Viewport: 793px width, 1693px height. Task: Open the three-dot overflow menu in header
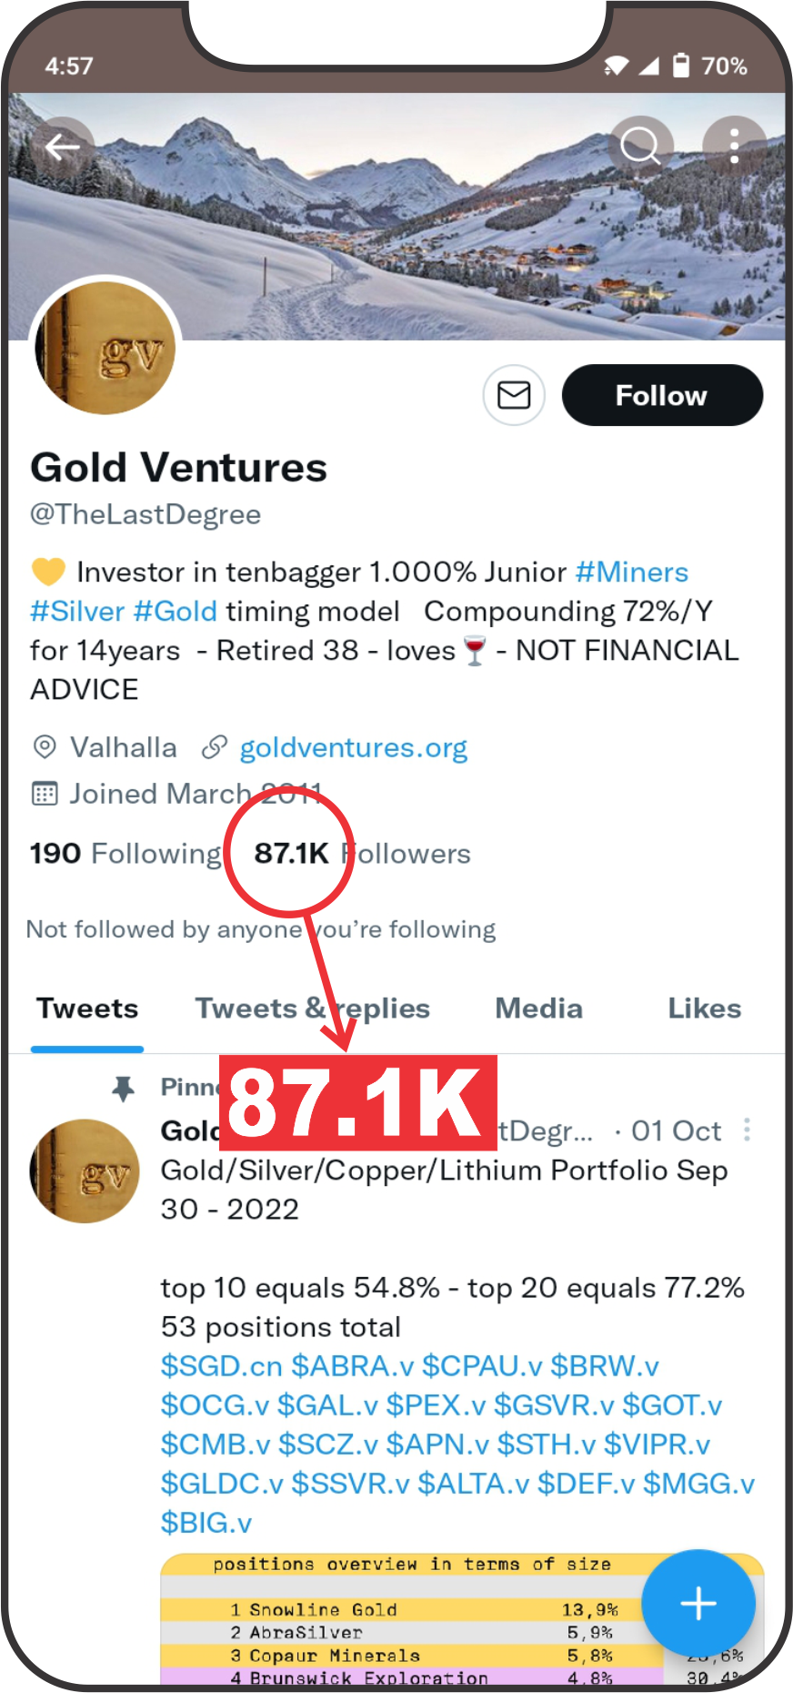click(x=734, y=146)
